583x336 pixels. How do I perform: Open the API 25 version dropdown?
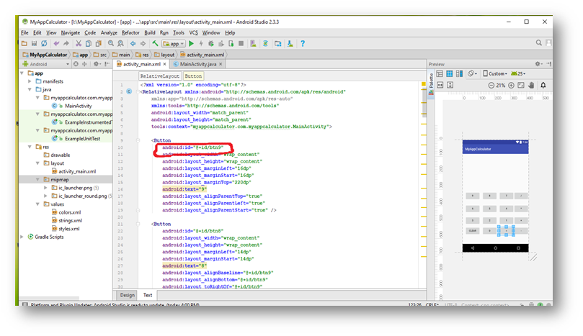point(518,73)
